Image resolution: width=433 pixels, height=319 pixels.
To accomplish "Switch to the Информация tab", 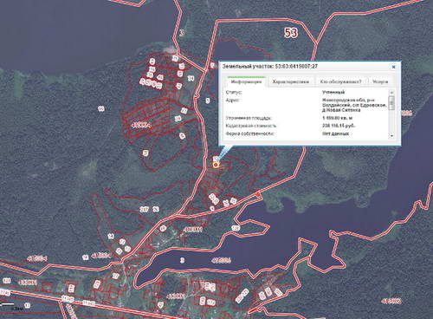I will click(246, 81).
